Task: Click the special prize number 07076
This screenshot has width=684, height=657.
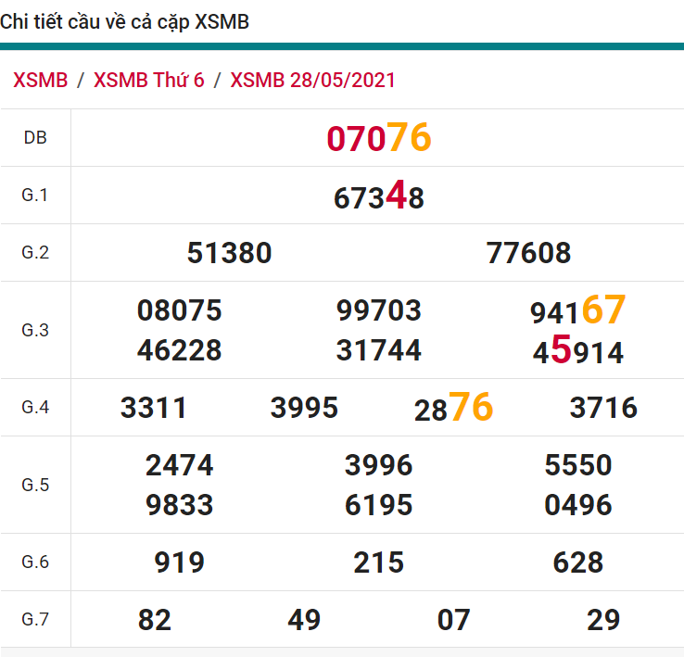Action: [x=378, y=138]
